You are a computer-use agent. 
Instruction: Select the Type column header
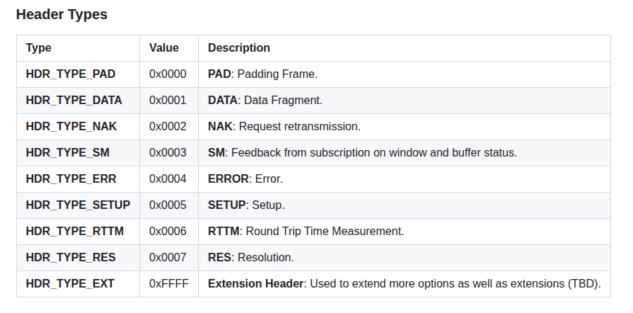pos(39,47)
